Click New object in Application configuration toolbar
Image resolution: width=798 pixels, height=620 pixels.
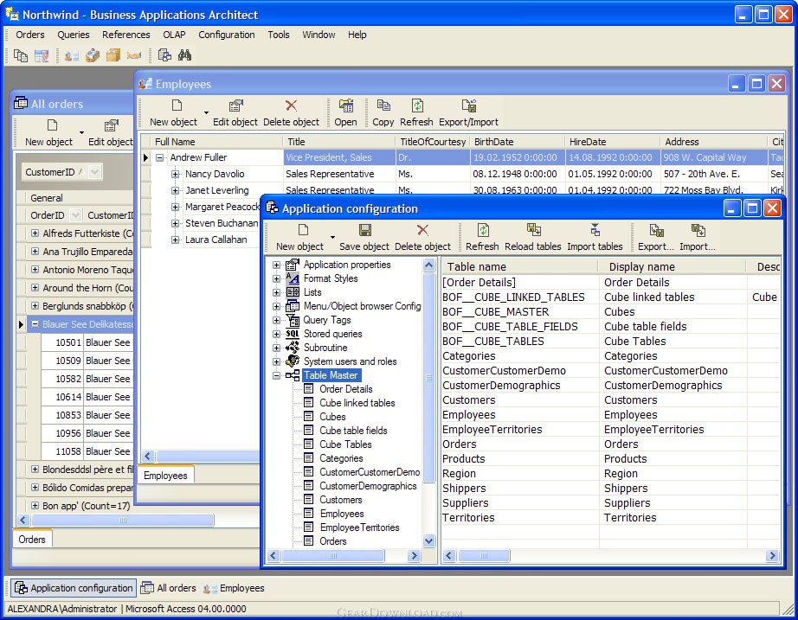(299, 237)
